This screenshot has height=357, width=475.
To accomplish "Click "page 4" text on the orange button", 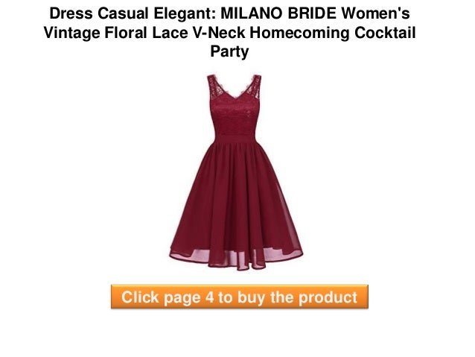I will (189, 298).
